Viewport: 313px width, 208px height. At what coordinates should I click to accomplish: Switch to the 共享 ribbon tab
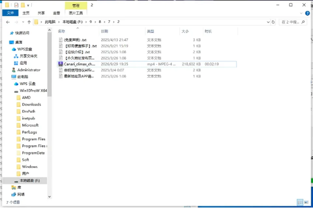point(41,13)
